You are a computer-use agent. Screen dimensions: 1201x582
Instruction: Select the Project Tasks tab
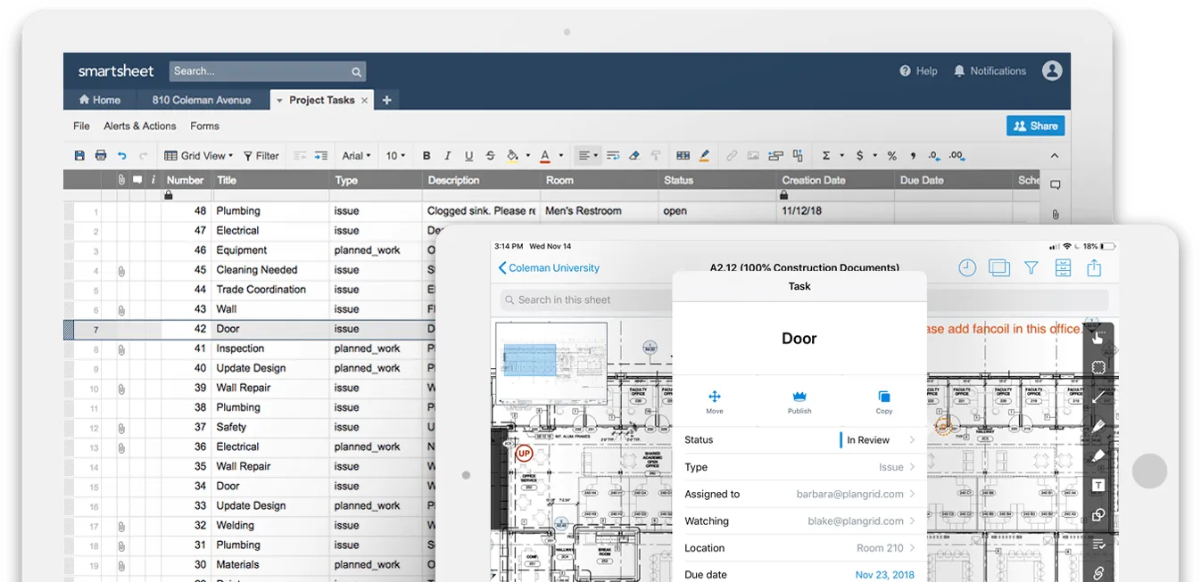coord(321,100)
